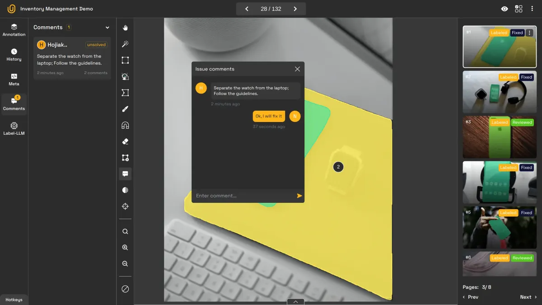Go to the Next thumbnails page
Image resolution: width=542 pixels, height=305 pixels.
point(528,297)
